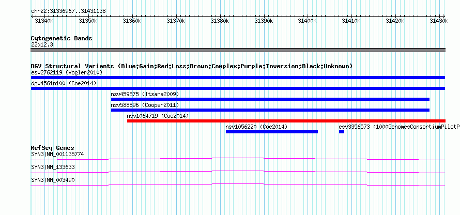Click the 31340k ruler position

coord(44,21)
